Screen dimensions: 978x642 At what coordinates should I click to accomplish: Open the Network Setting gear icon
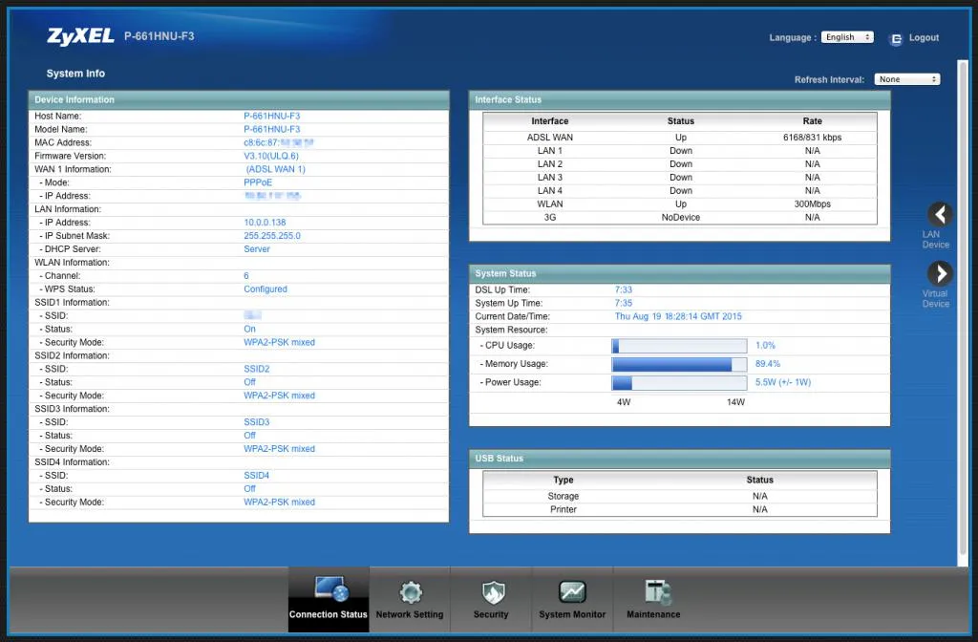(x=411, y=591)
